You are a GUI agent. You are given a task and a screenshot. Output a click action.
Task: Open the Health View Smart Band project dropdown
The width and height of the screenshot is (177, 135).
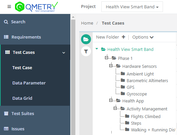click(132, 7)
